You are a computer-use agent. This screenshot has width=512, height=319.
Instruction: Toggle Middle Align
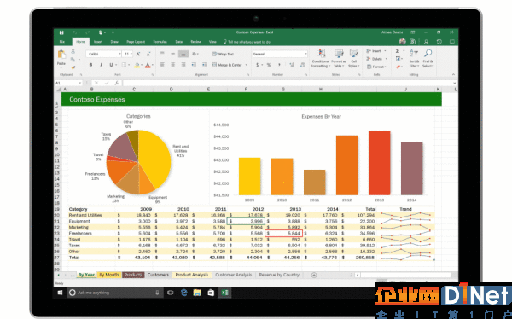point(172,54)
